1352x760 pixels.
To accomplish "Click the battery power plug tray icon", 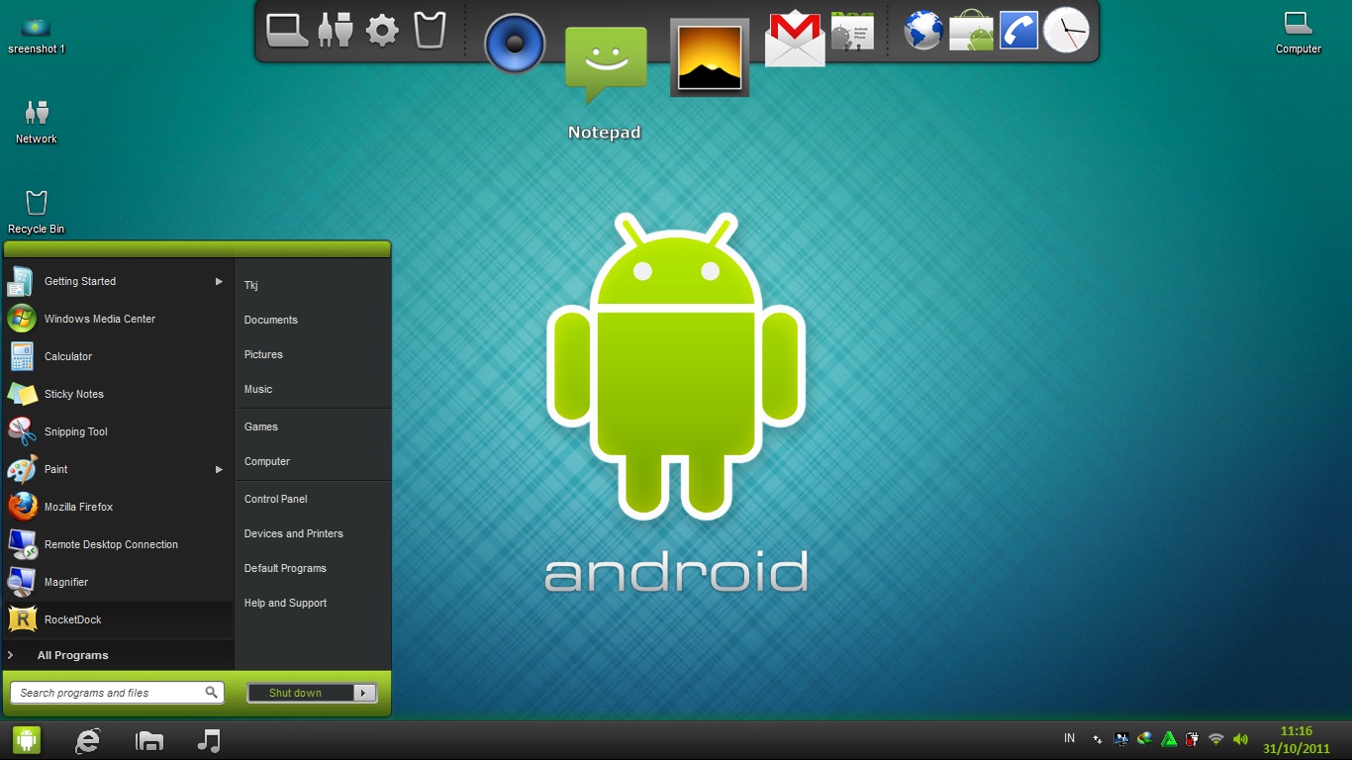I will point(1193,739).
